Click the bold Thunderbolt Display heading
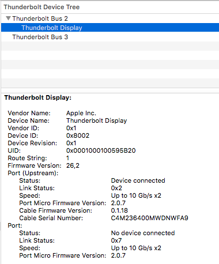 point(38,98)
